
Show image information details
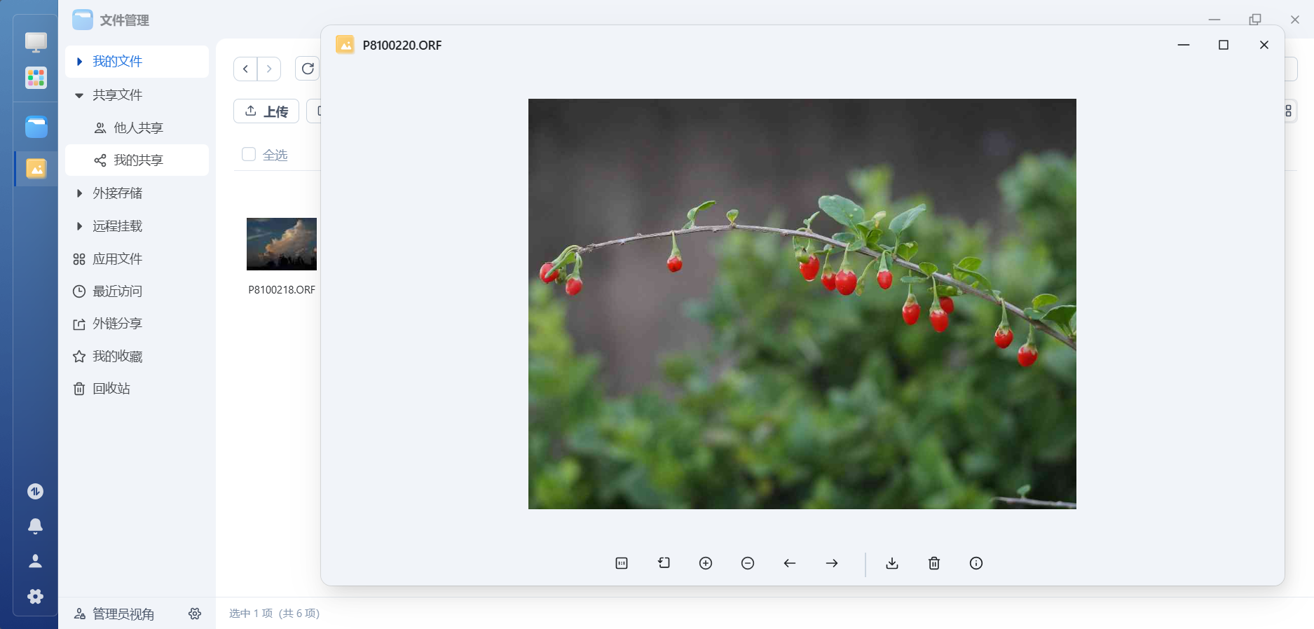[976, 563]
